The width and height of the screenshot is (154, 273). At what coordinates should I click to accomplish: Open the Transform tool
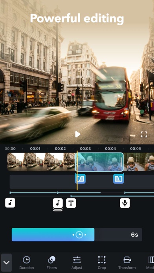(x=127, y=262)
